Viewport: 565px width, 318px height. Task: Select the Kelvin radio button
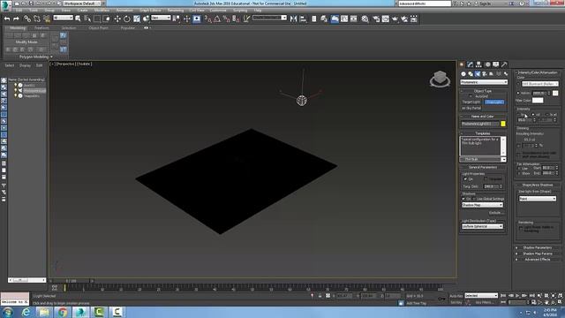point(518,93)
